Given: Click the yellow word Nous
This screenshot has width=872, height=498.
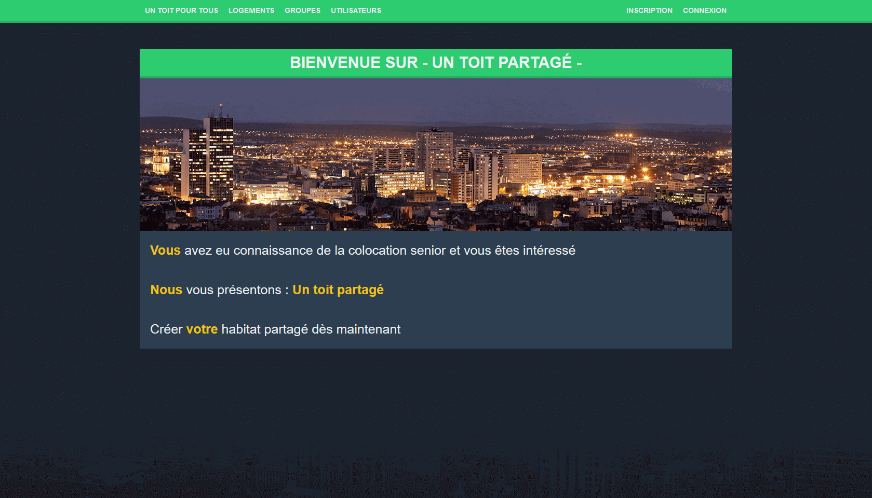Looking at the screenshot, I should 166,290.
